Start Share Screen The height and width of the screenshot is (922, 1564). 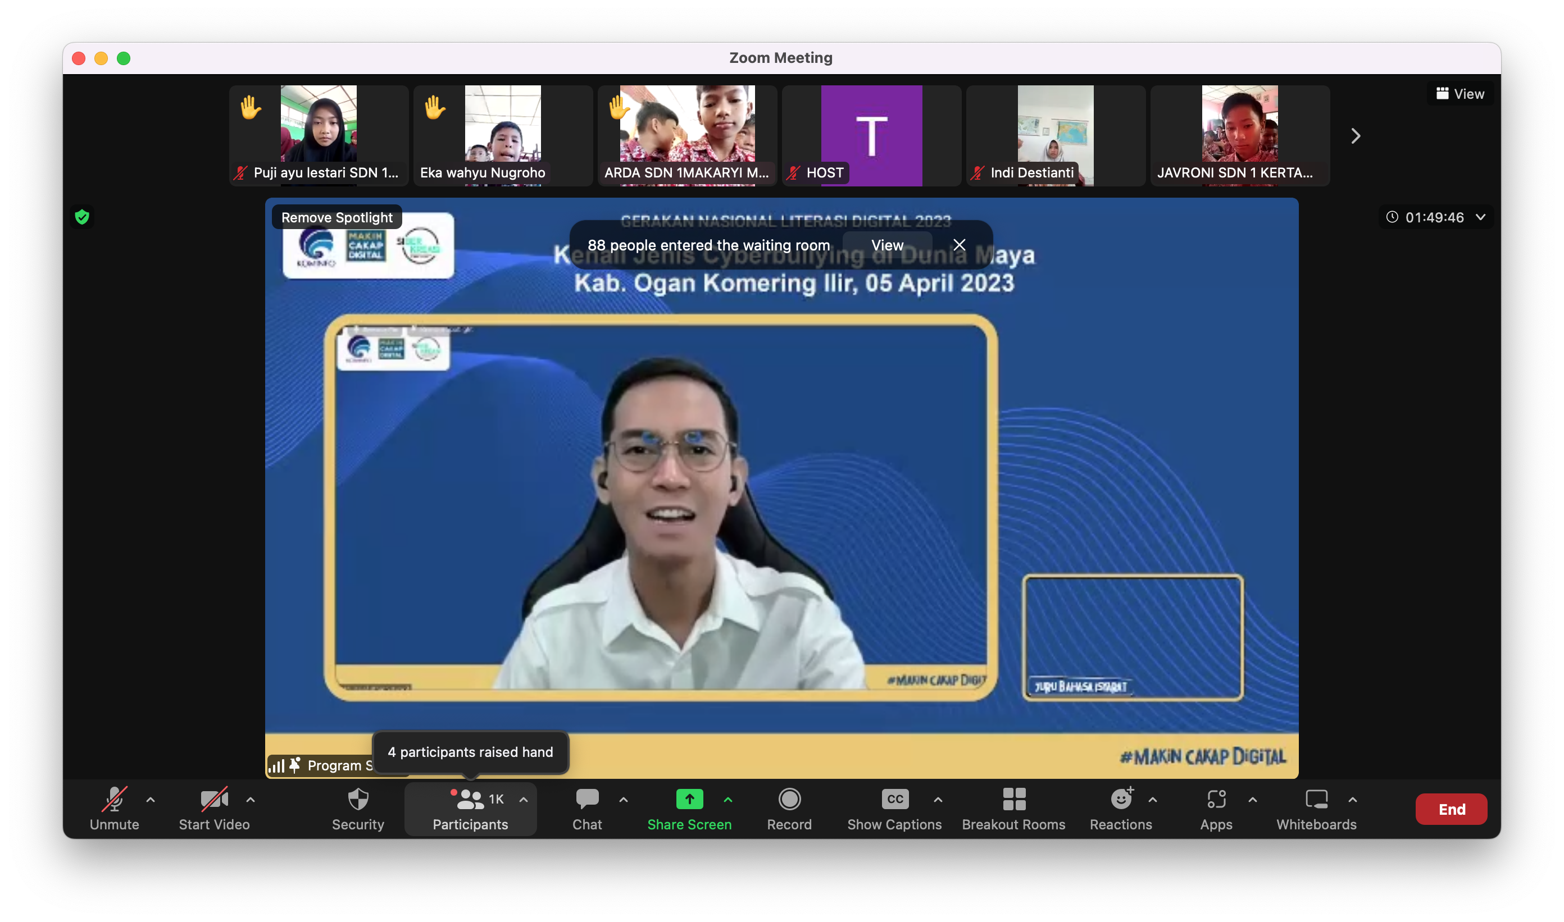pos(689,809)
